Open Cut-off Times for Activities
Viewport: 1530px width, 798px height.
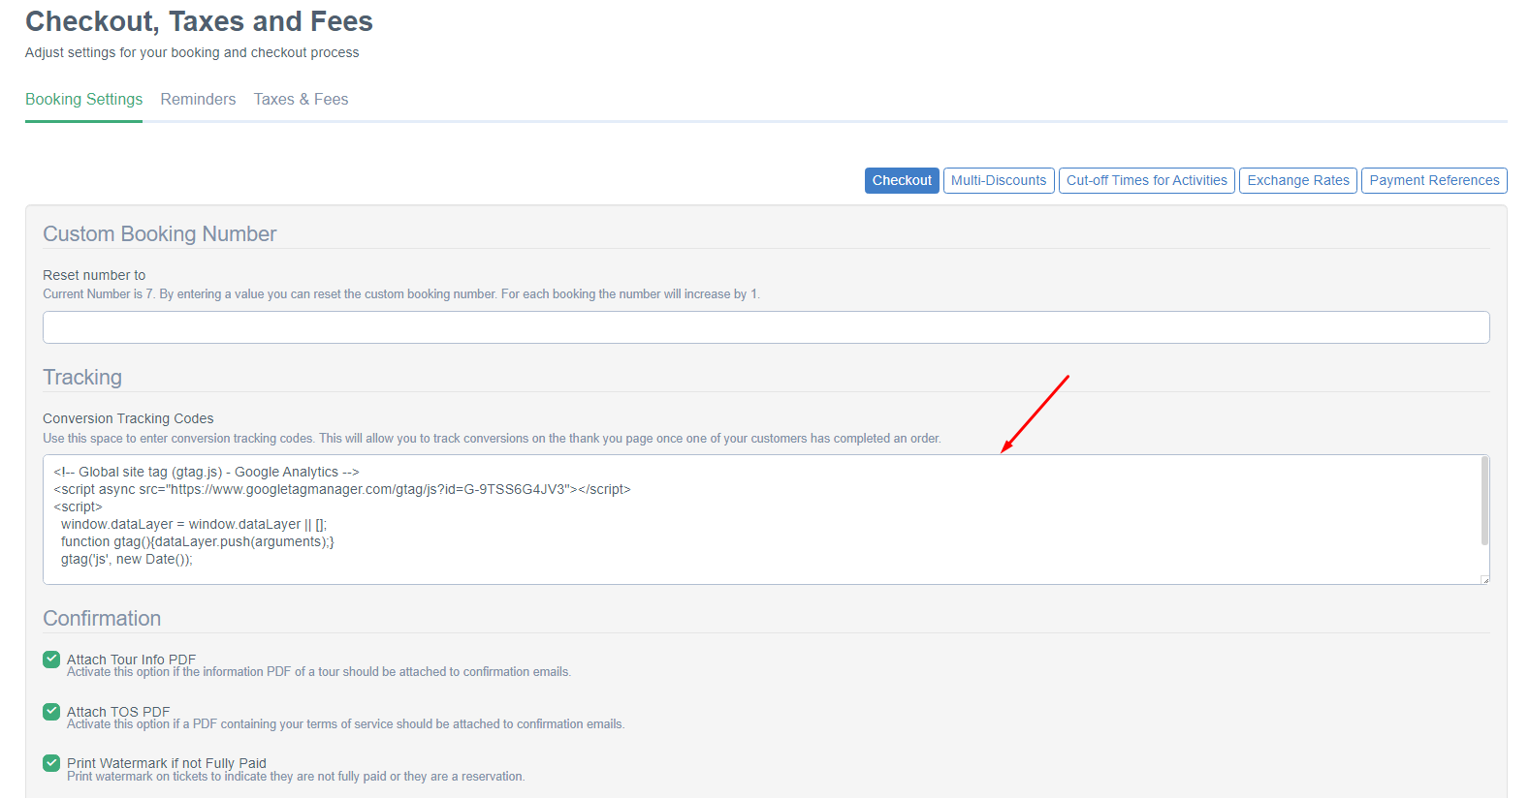pyautogui.click(x=1147, y=180)
